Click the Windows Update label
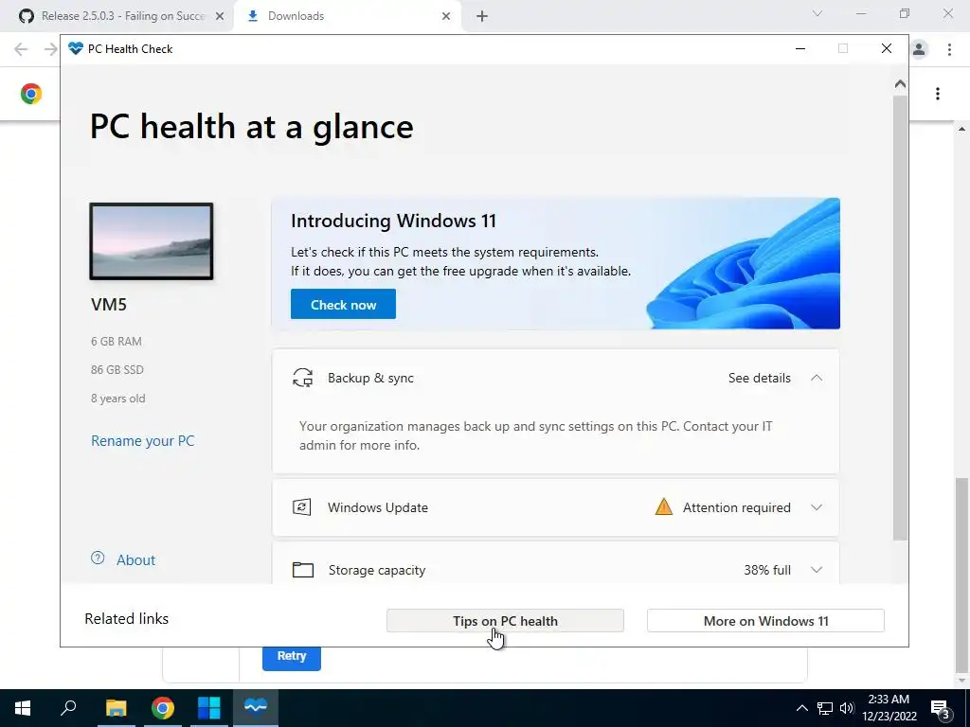 (x=378, y=507)
